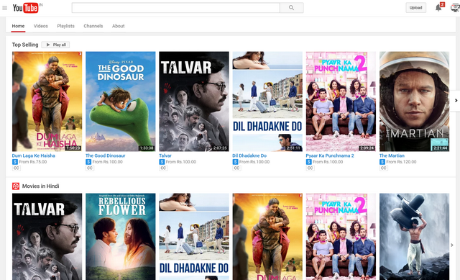
Task: Open the waterfall warrior movie poster
Action: [x=414, y=237]
